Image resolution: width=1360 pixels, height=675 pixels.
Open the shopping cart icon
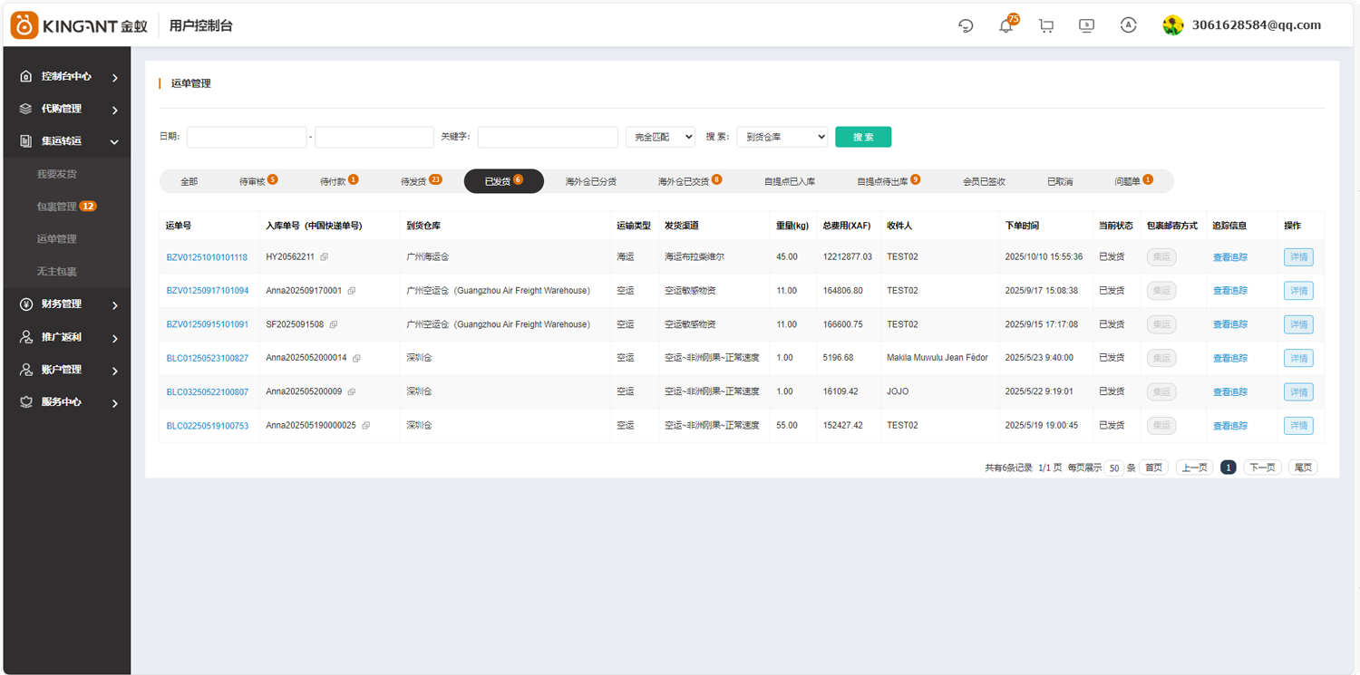click(1046, 25)
